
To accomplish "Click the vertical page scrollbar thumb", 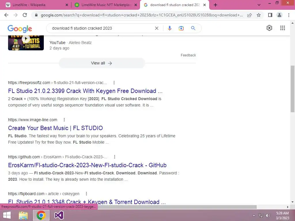I will tap(293, 89).
